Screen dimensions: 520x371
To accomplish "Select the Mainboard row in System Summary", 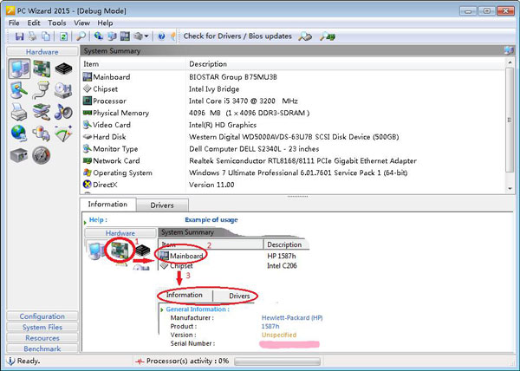I will click(293, 77).
